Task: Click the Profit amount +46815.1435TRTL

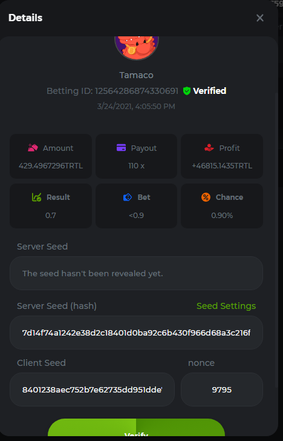Action: pos(222,166)
